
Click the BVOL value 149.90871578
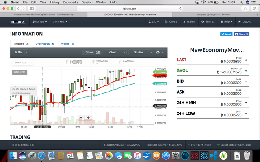pyautogui.click(x=229, y=72)
